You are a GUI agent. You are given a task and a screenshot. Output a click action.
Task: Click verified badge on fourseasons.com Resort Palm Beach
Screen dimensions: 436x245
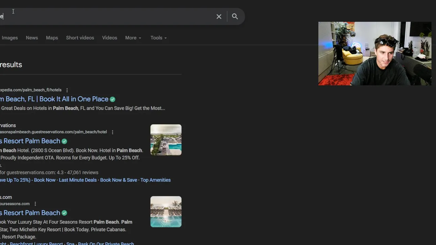64,213
